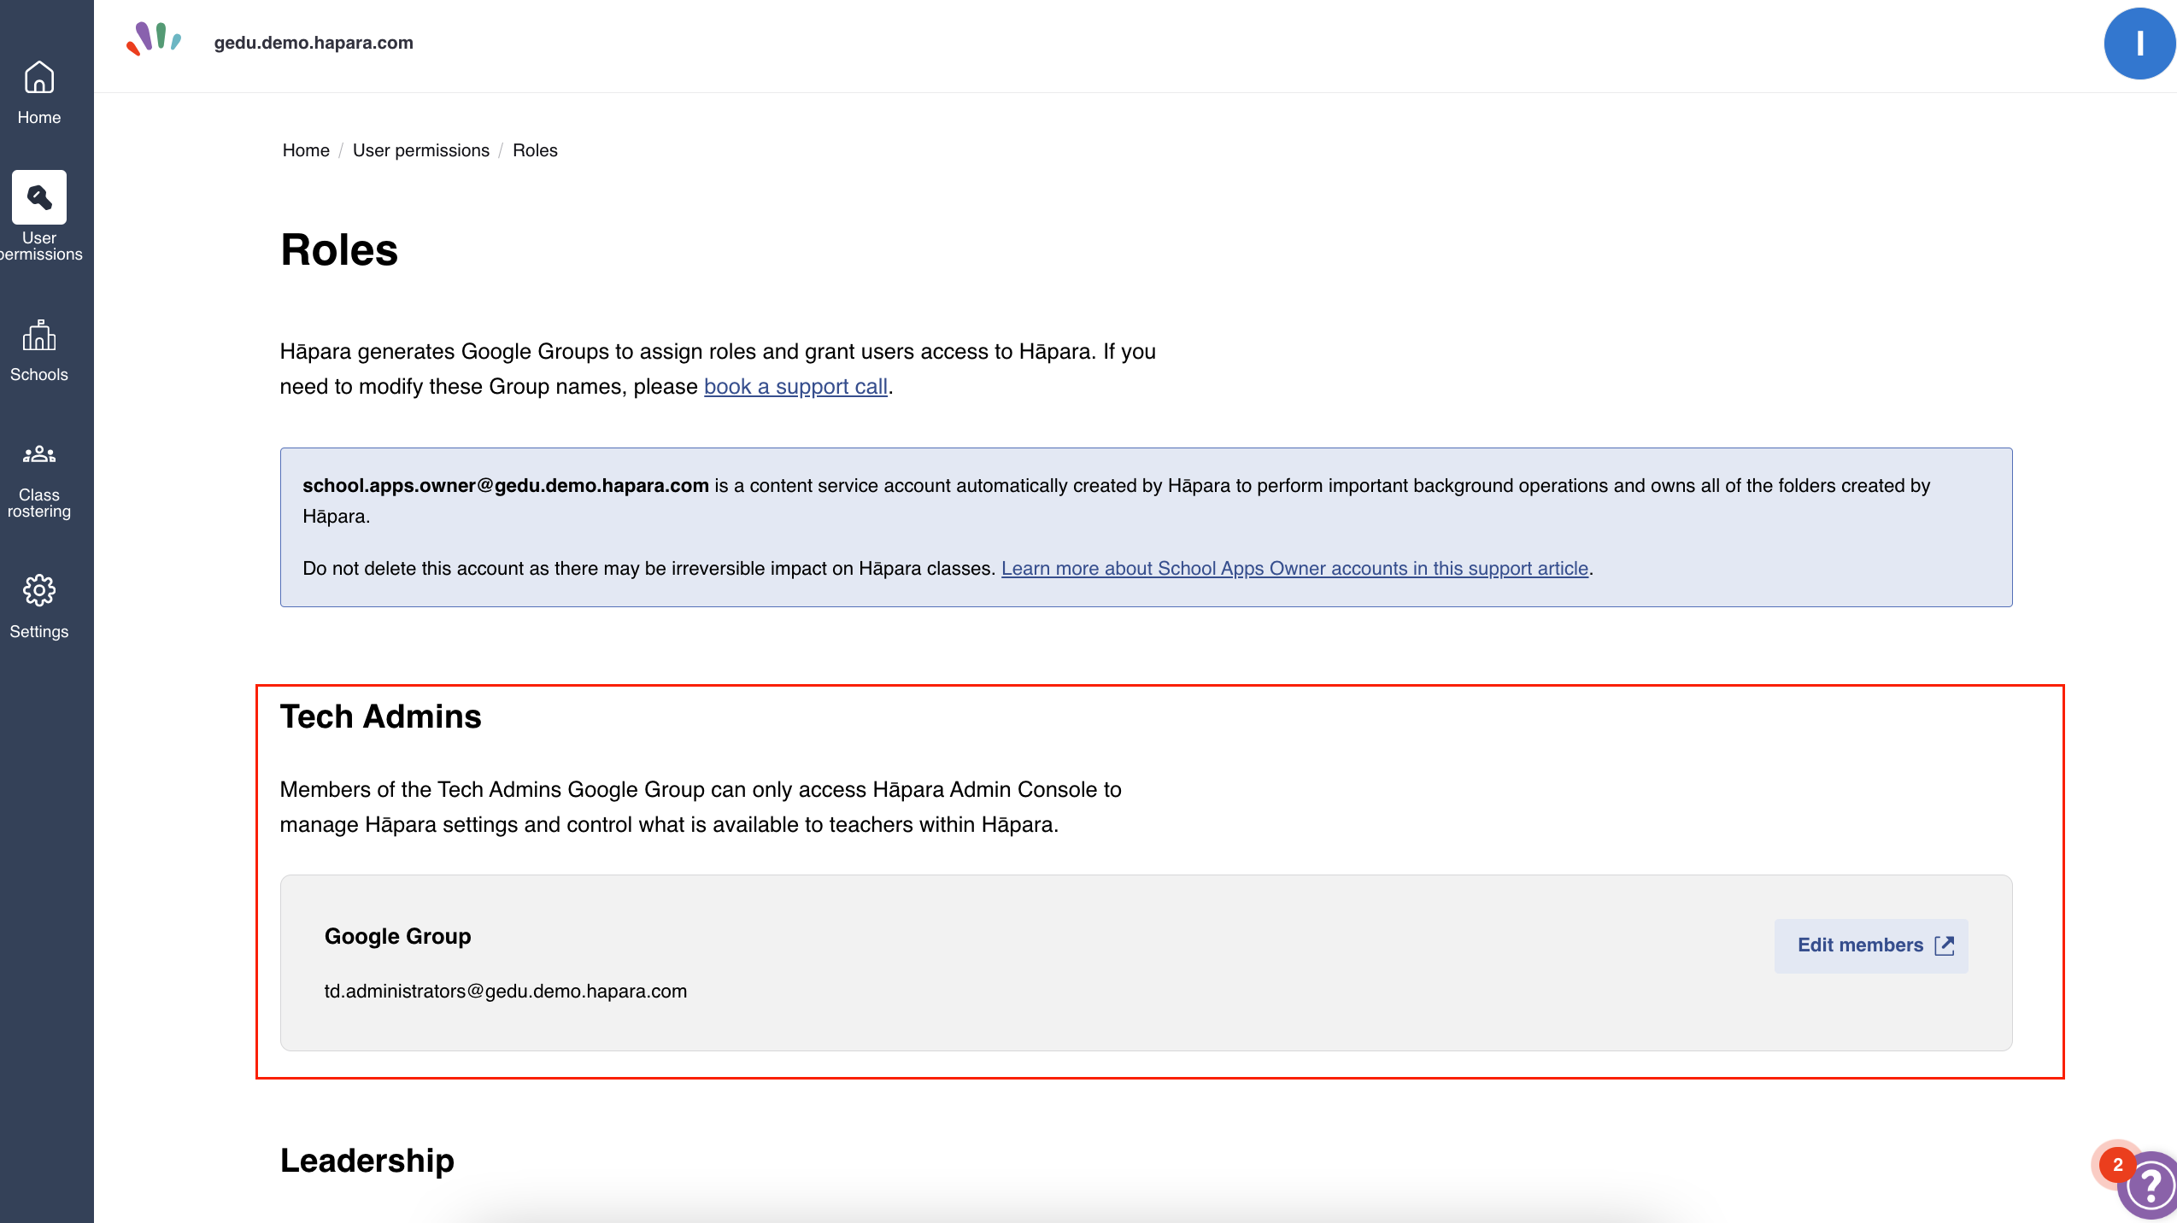This screenshot has height=1223, width=2177.
Task: Open School Apps Owner support article link
Action: coord(1294,569)
